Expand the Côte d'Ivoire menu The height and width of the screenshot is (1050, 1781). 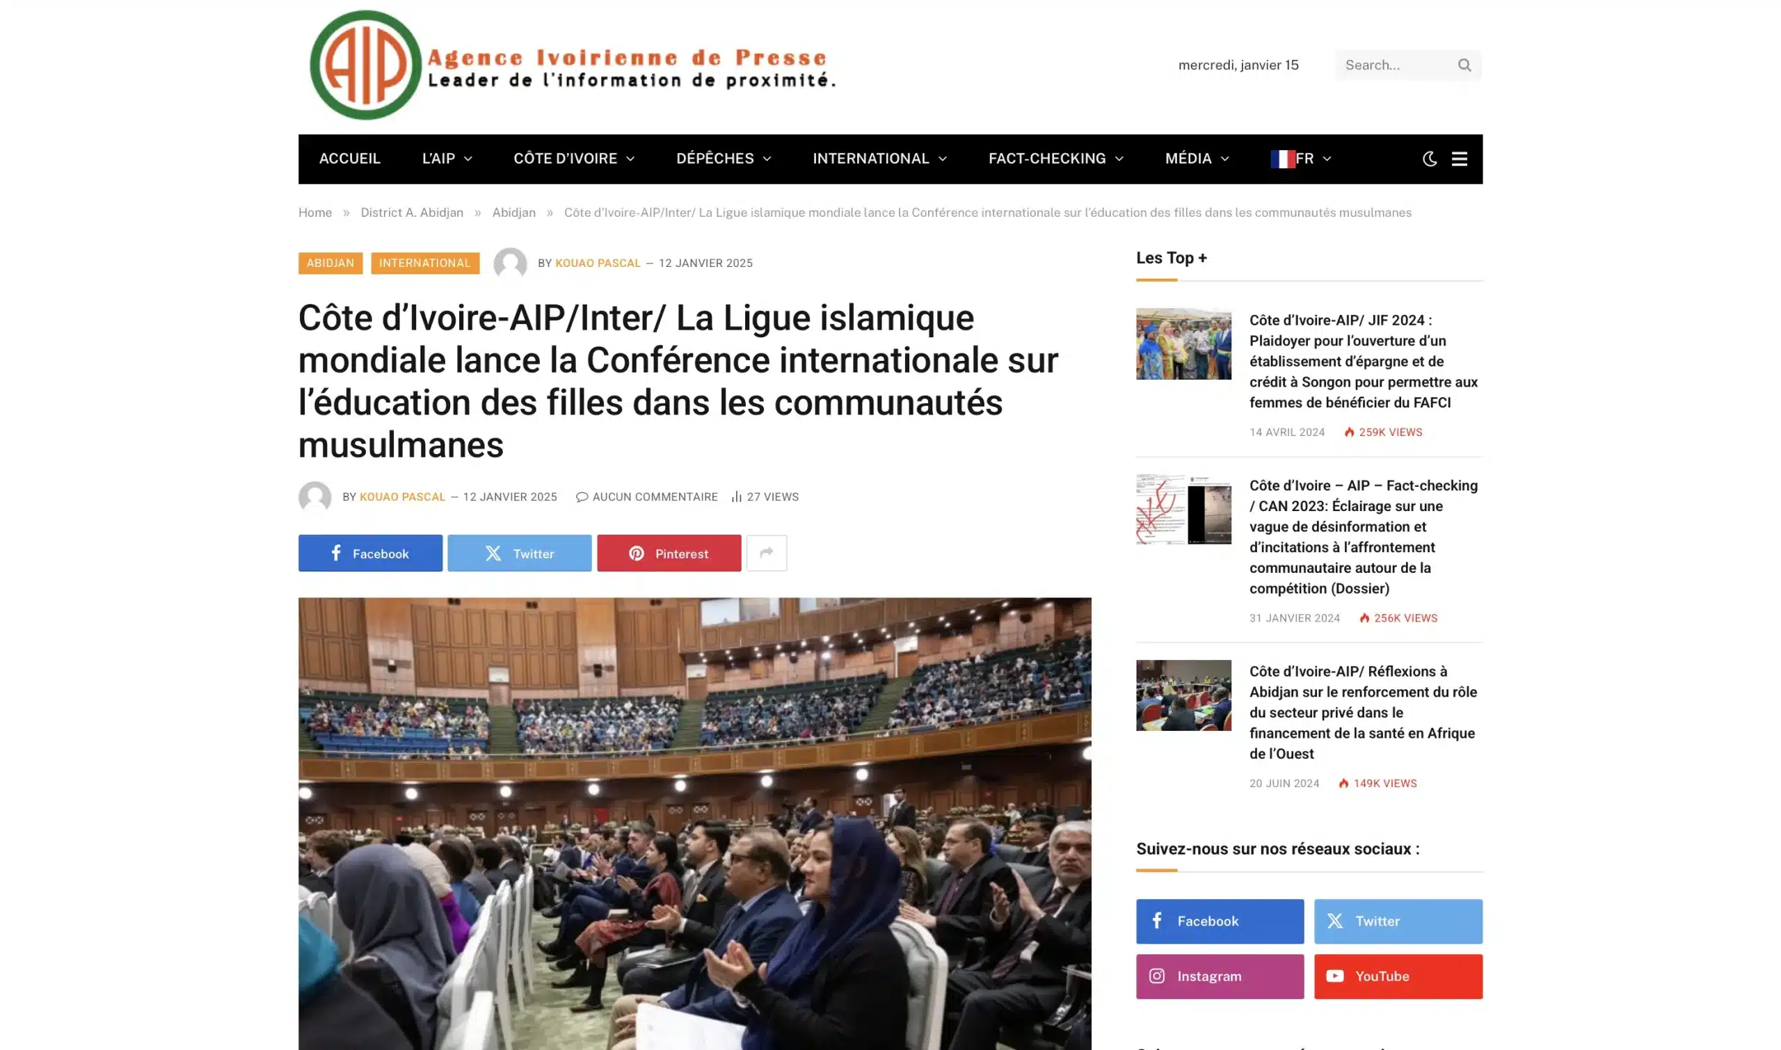tap(574, 159)
